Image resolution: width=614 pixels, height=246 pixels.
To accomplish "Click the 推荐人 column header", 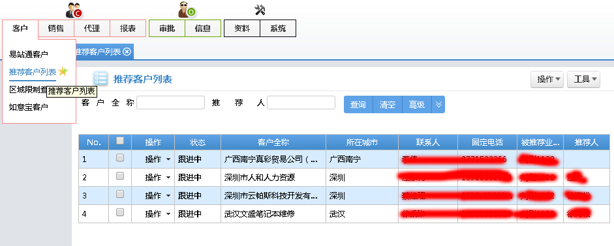I will 587,143.
